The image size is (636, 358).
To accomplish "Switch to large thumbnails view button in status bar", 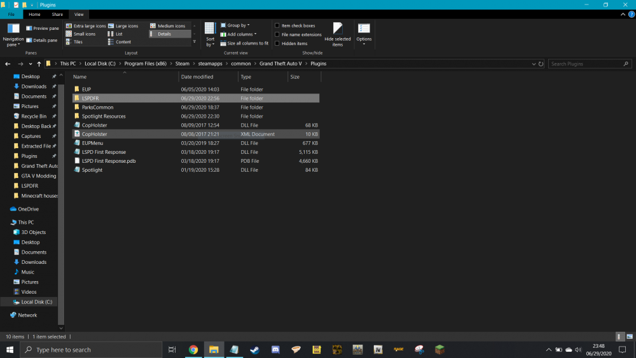I will pos(630,336).
